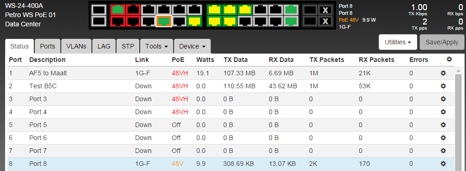Viewport: 466px width, 171px height.
Task: Click the 19.1 Watts cell
Action: click(203, 73)
